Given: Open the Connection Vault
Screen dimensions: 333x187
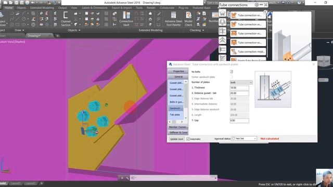Looking at the screenshot, I should coord(126,19).
